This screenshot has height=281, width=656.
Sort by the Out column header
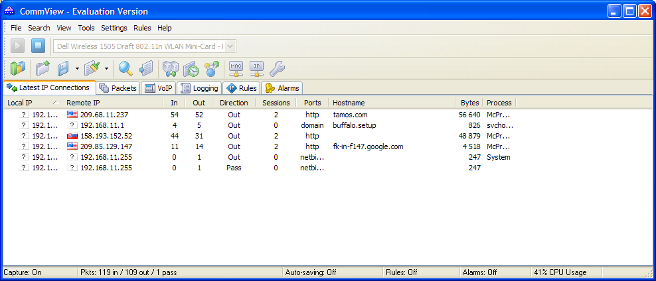click(199, 103)
